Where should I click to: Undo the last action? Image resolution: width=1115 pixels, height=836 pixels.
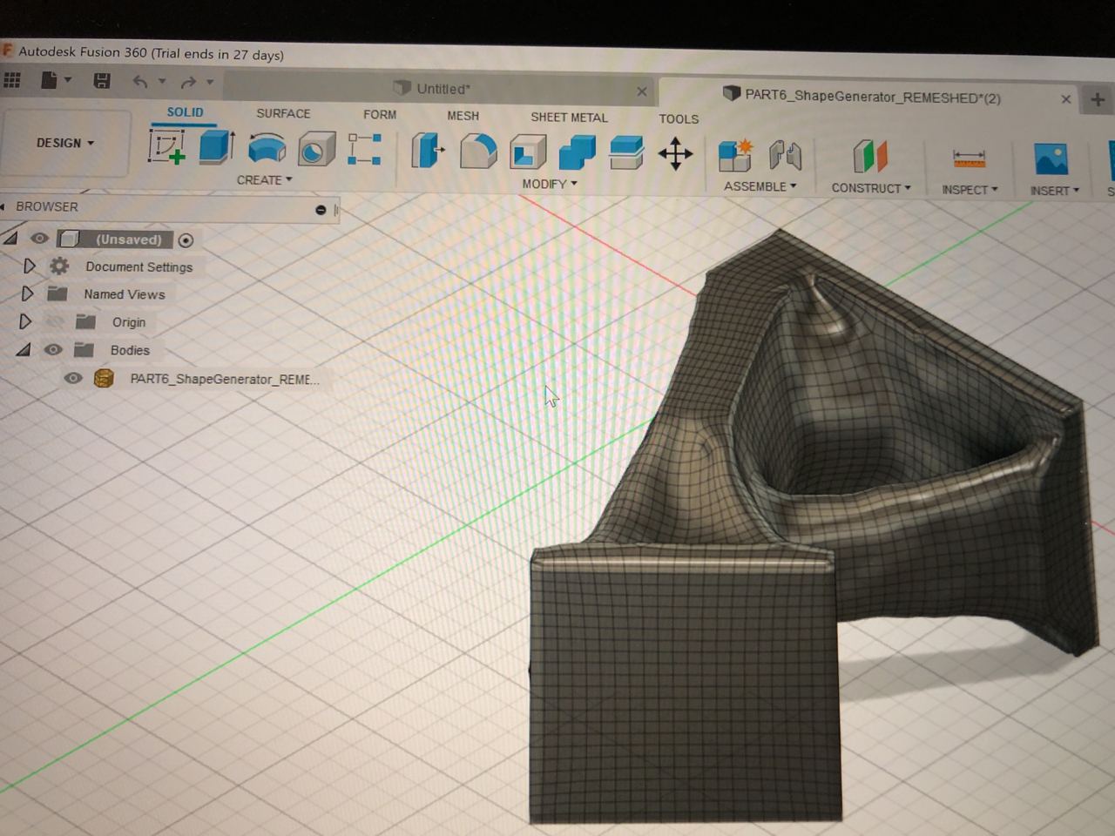(139, 81)
